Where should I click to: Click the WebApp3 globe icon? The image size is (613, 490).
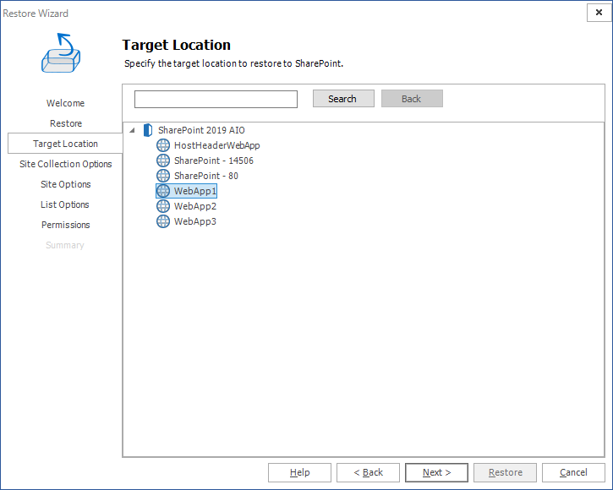point(163,221)
